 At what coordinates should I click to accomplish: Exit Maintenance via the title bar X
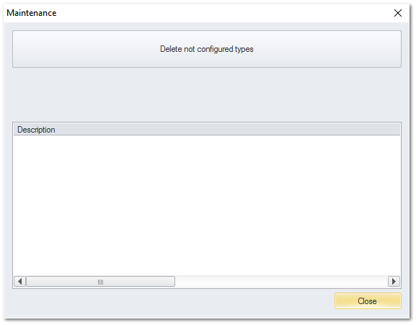[x=398, y=13]
